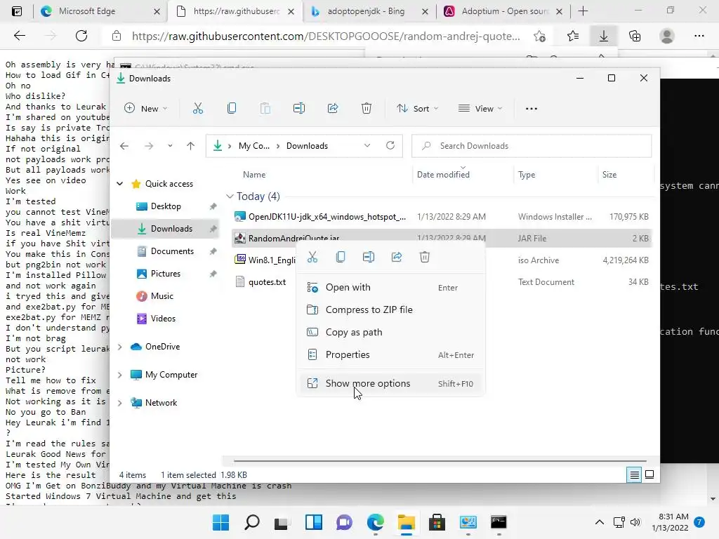Open Edge Collections button
719x539 pixels.
pyautogui.click(x=635, y=36)
